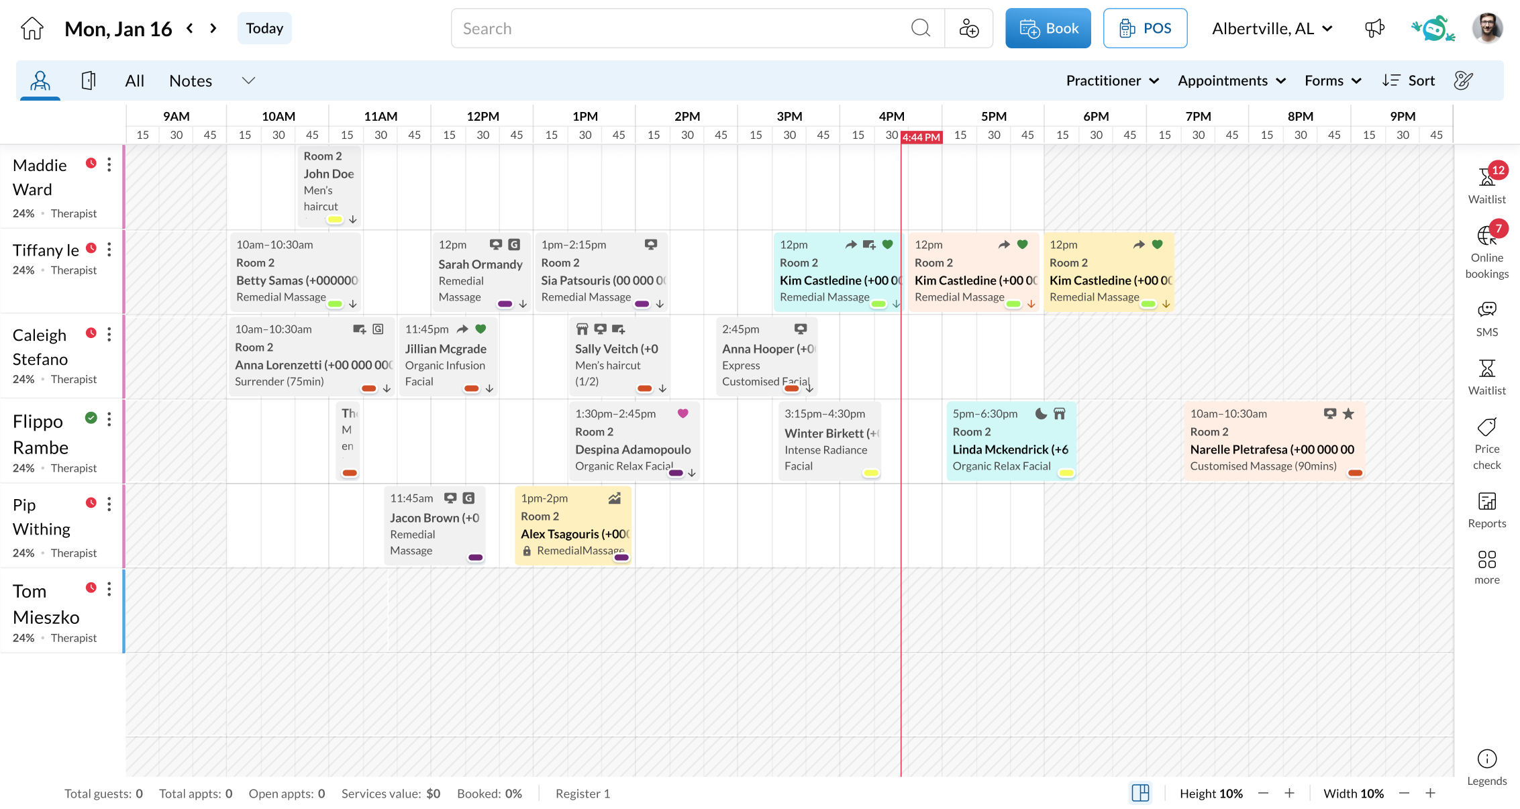Click the add guest icon beside search
The height and width of the screenshot is (809, 1520).
[968, 28]
